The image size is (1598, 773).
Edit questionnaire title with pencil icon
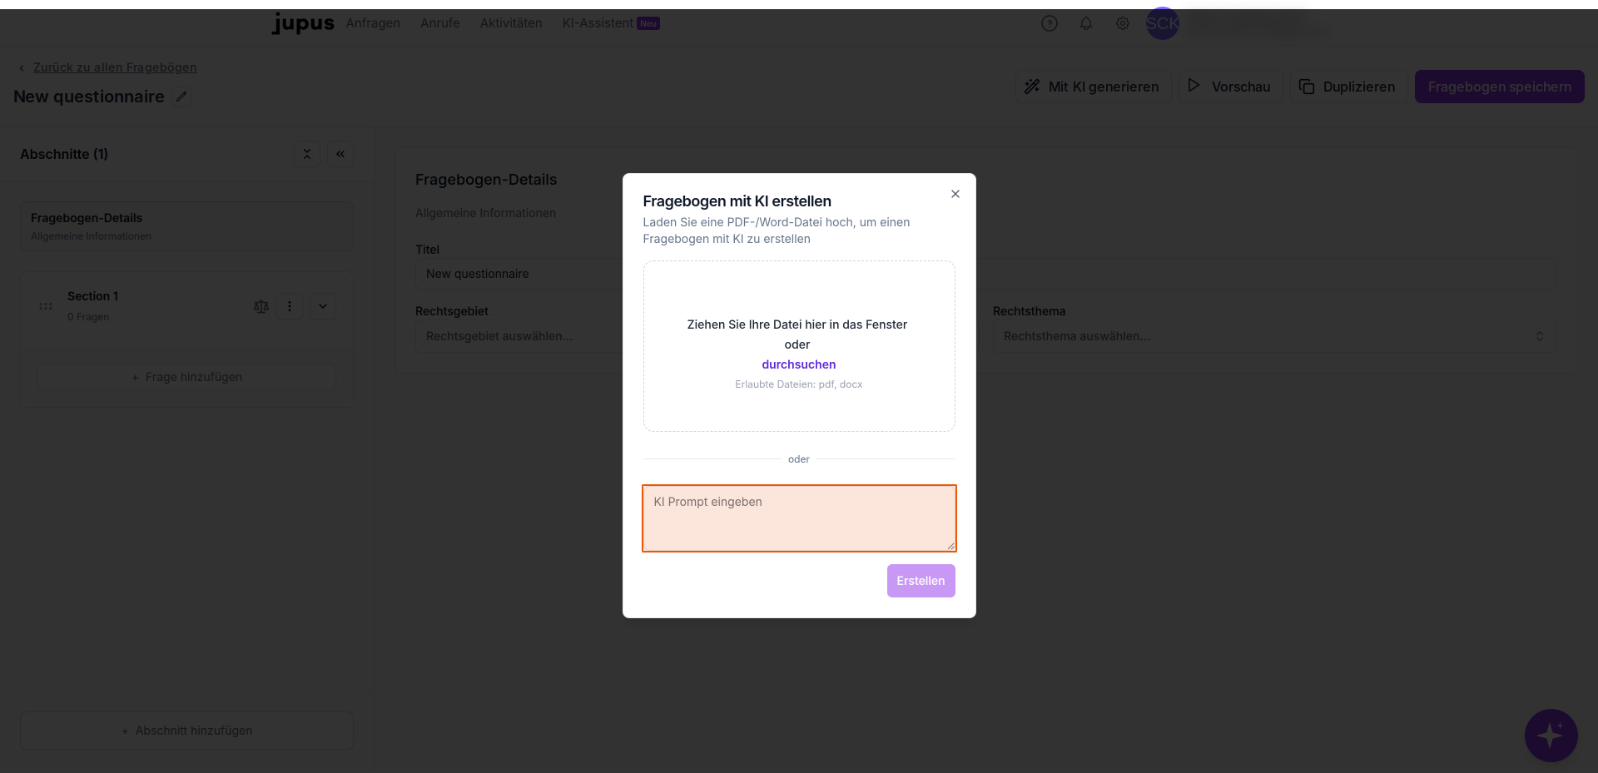(x=181, y=97)
